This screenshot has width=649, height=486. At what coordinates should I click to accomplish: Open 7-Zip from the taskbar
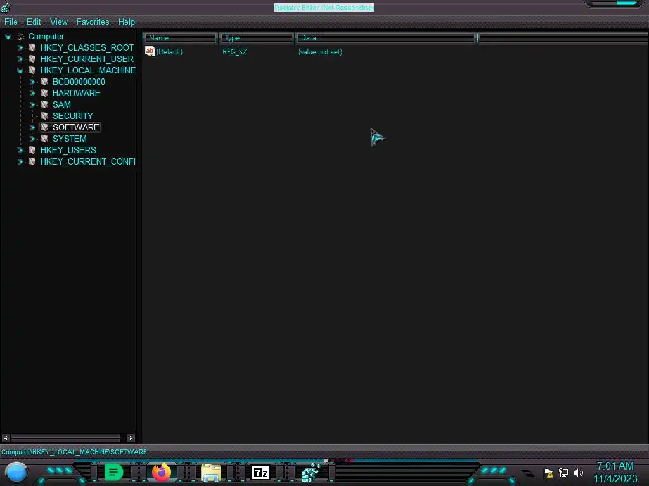pyautogui.click(x=260, y=472)
